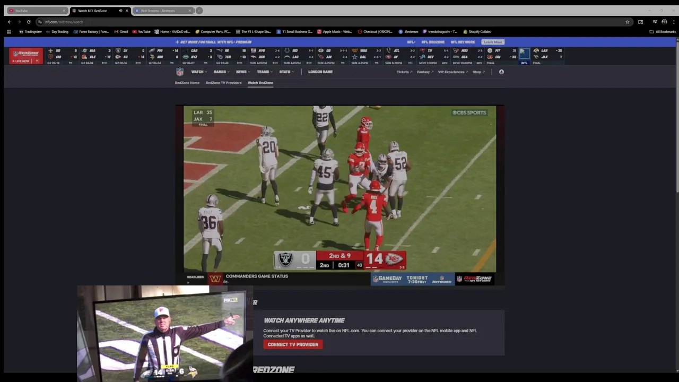Image resolution: width=679 pixels, height=382 pixels.
Task: Open a new browser tab
Action: point(199,11)
